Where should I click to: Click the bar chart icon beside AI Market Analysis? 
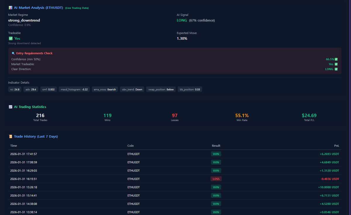tap(11, 8)
